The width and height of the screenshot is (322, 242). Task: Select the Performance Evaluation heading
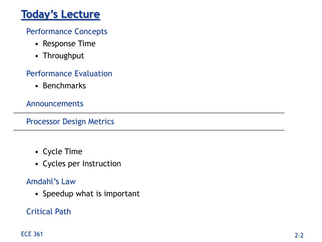tap(69, 74)
